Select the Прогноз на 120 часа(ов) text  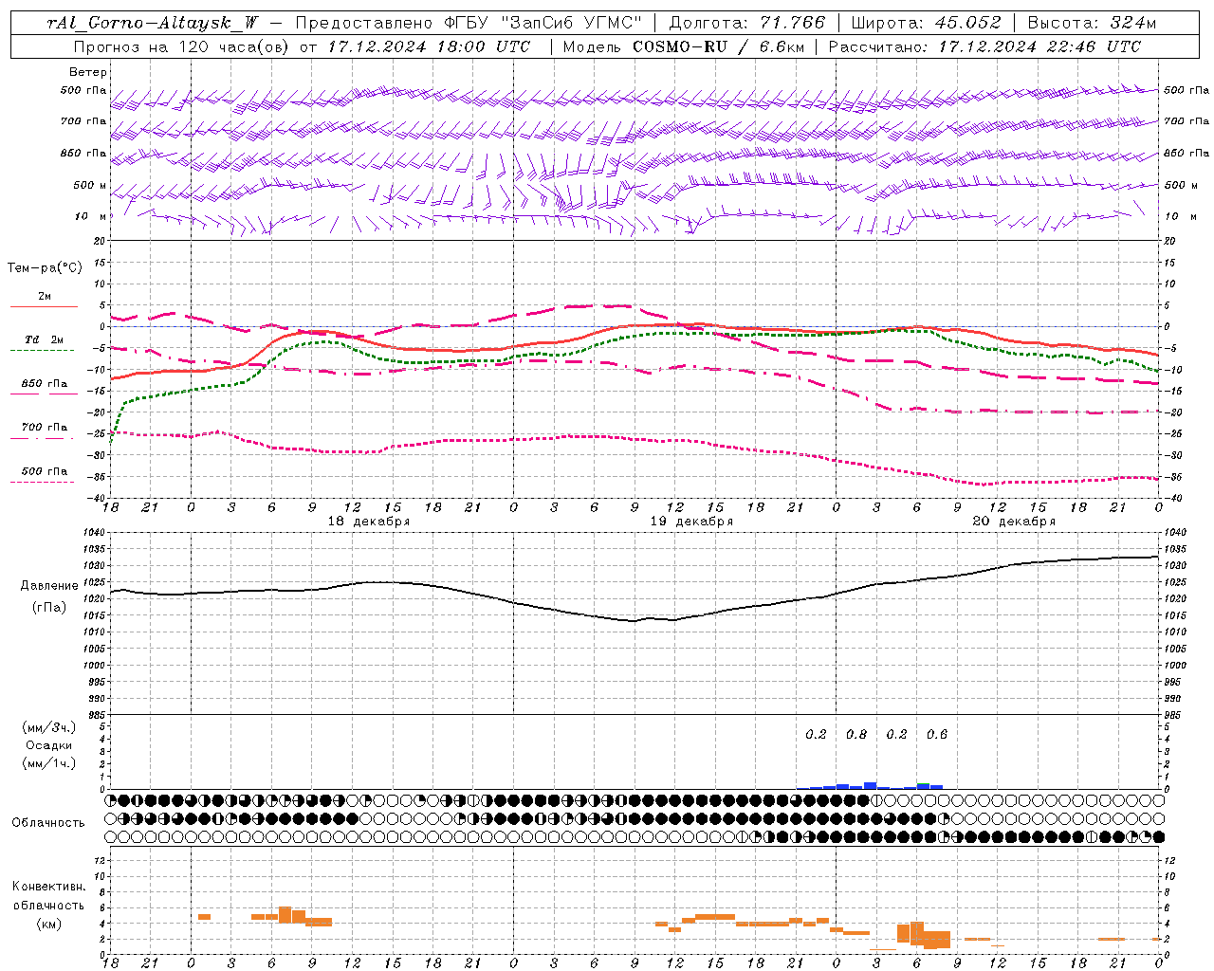tap(182, 46)
